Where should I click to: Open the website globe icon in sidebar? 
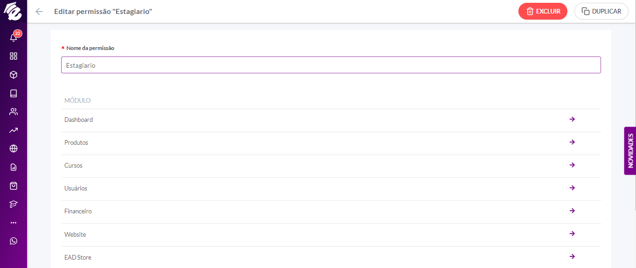(x=14, y=148)
